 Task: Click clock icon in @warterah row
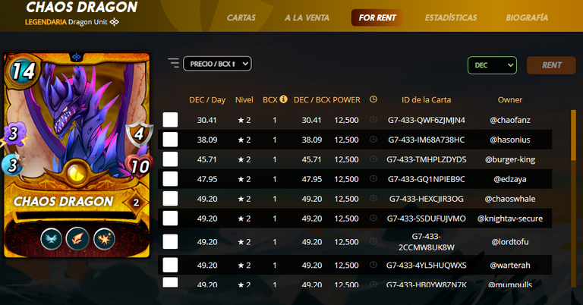click(x=373, y=265)
